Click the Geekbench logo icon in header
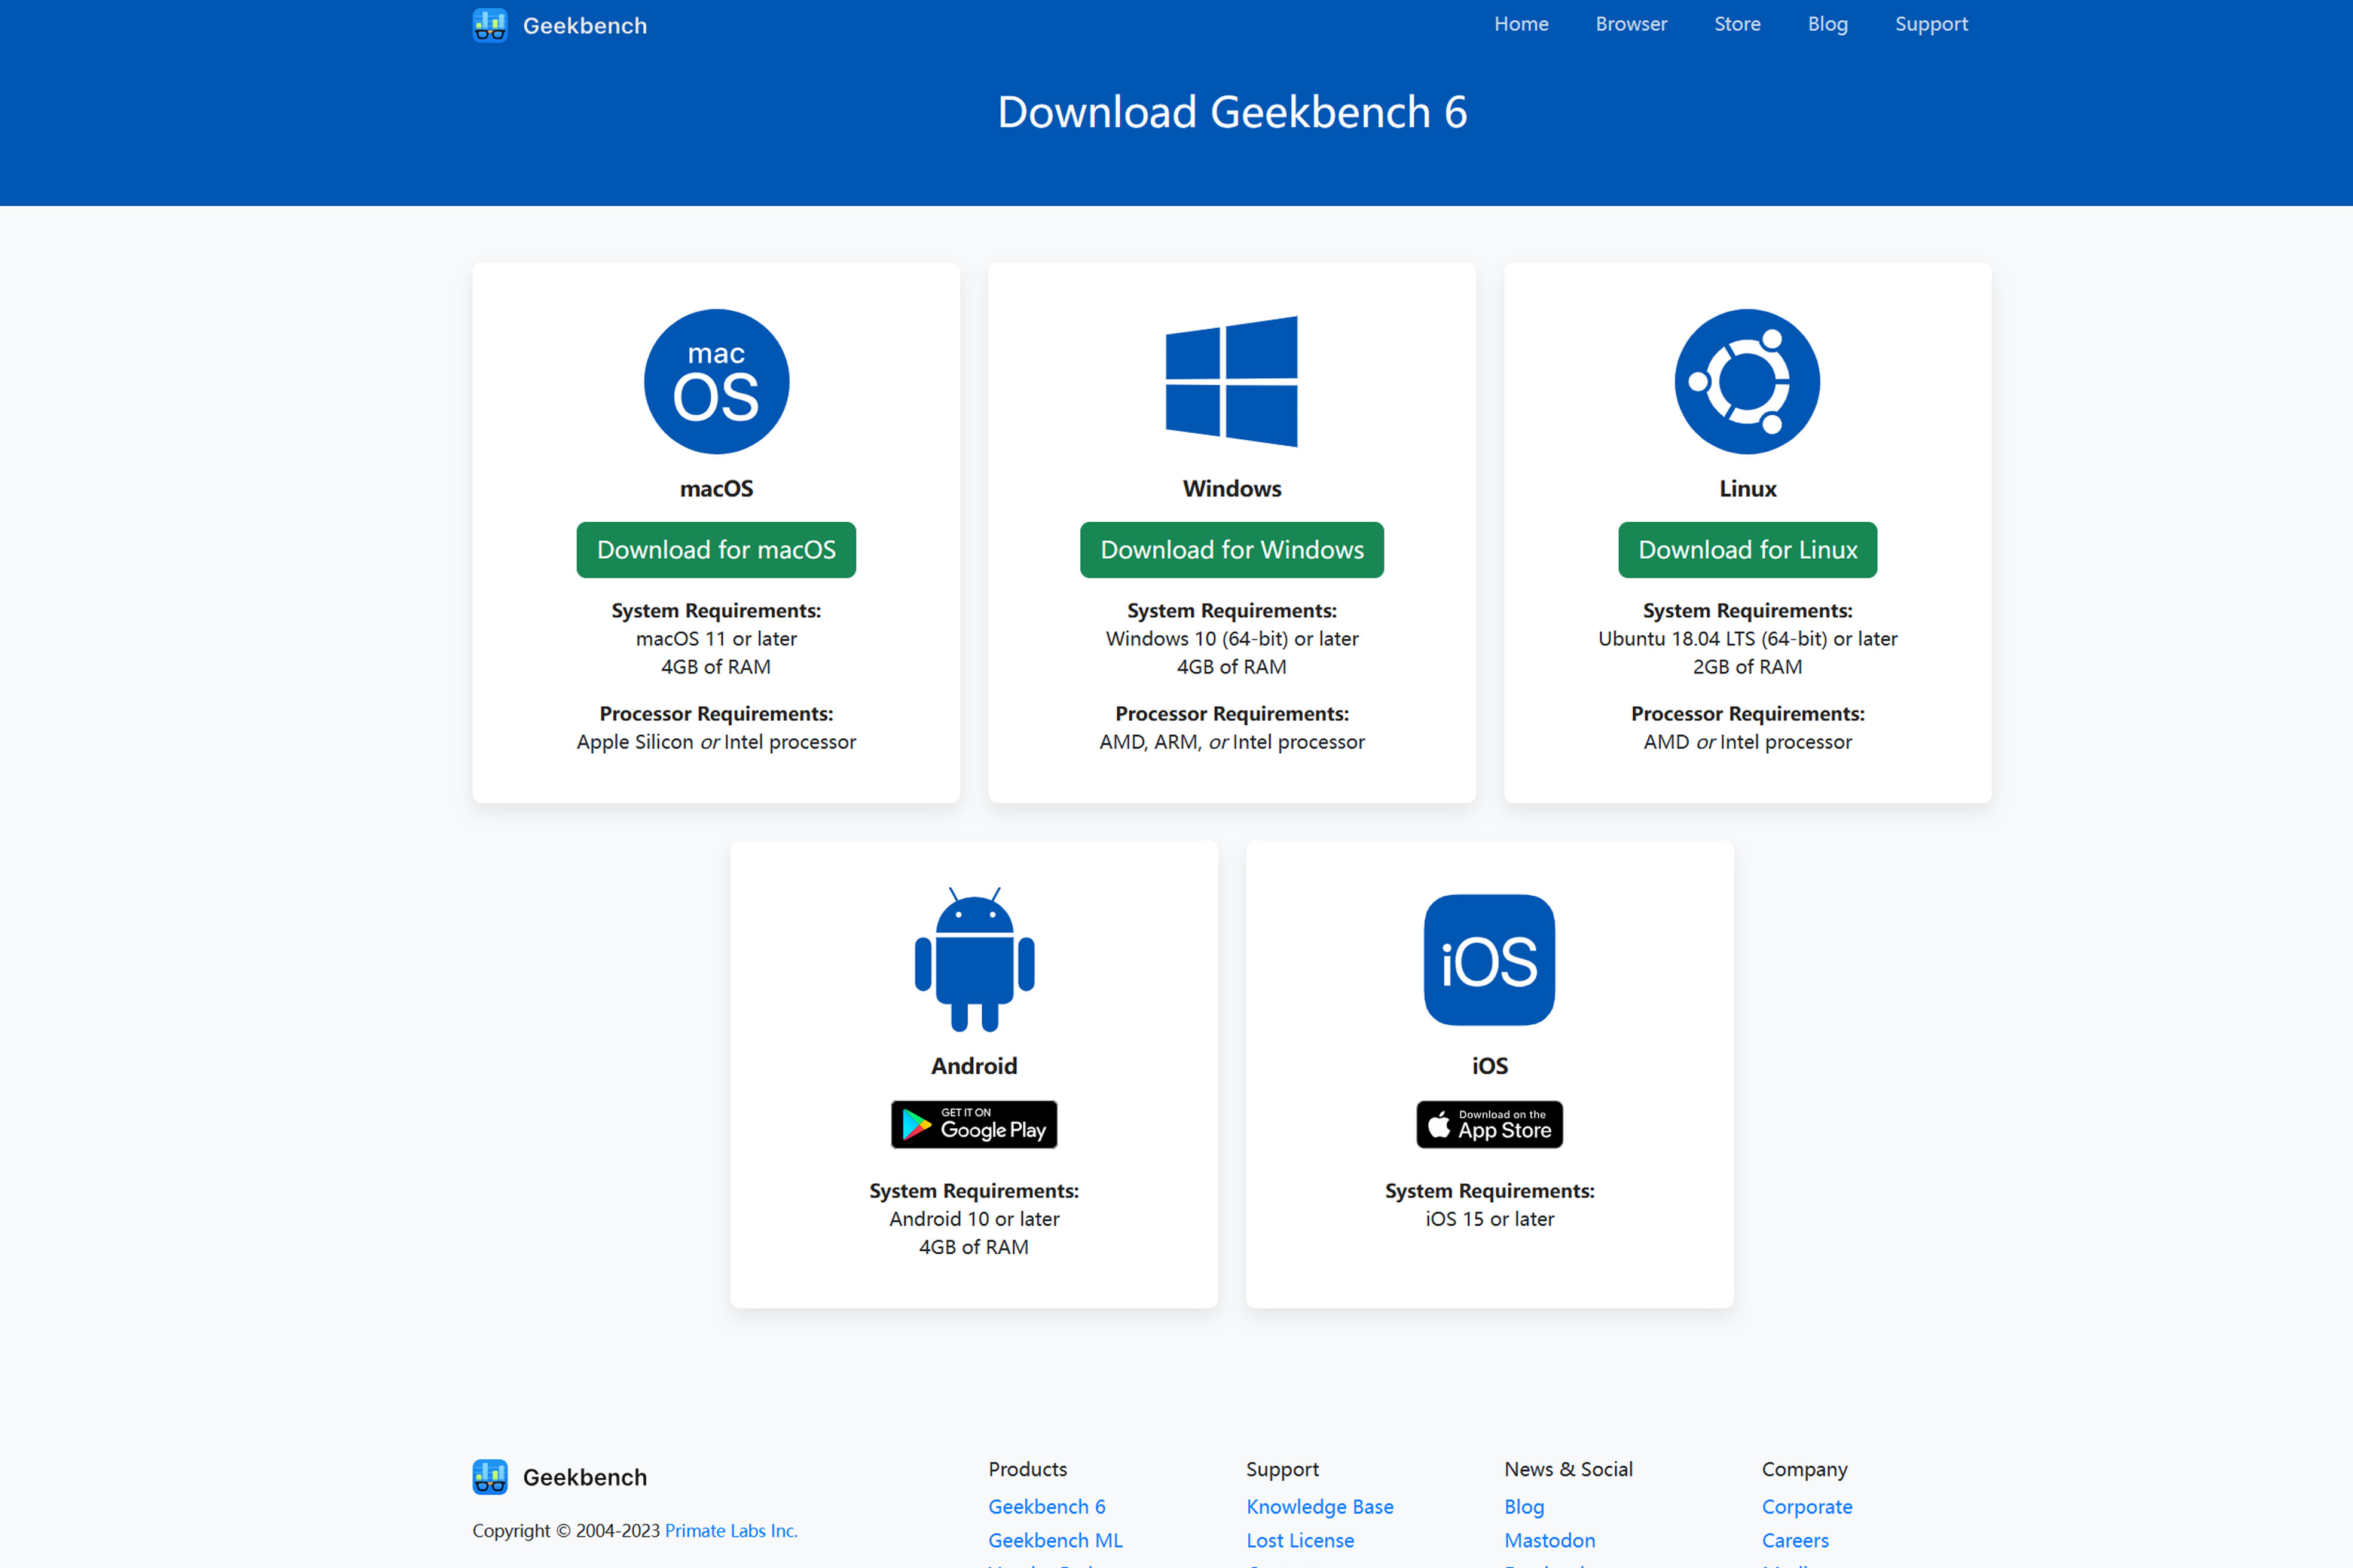Screen dimensions: 2353x1568 (x=490, y=25)
